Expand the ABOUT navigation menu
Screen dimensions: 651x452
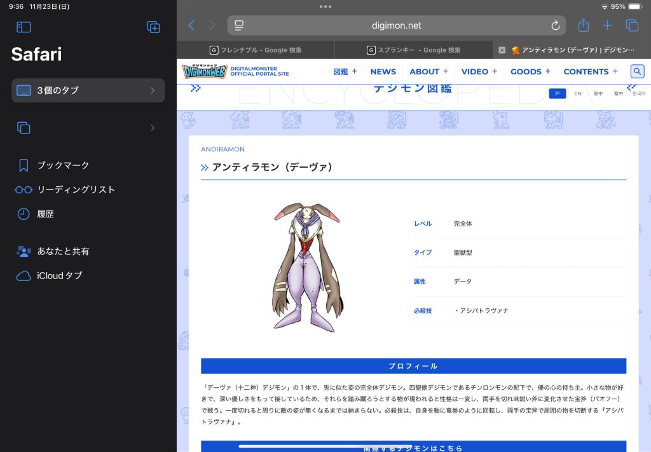coord(428,71)
